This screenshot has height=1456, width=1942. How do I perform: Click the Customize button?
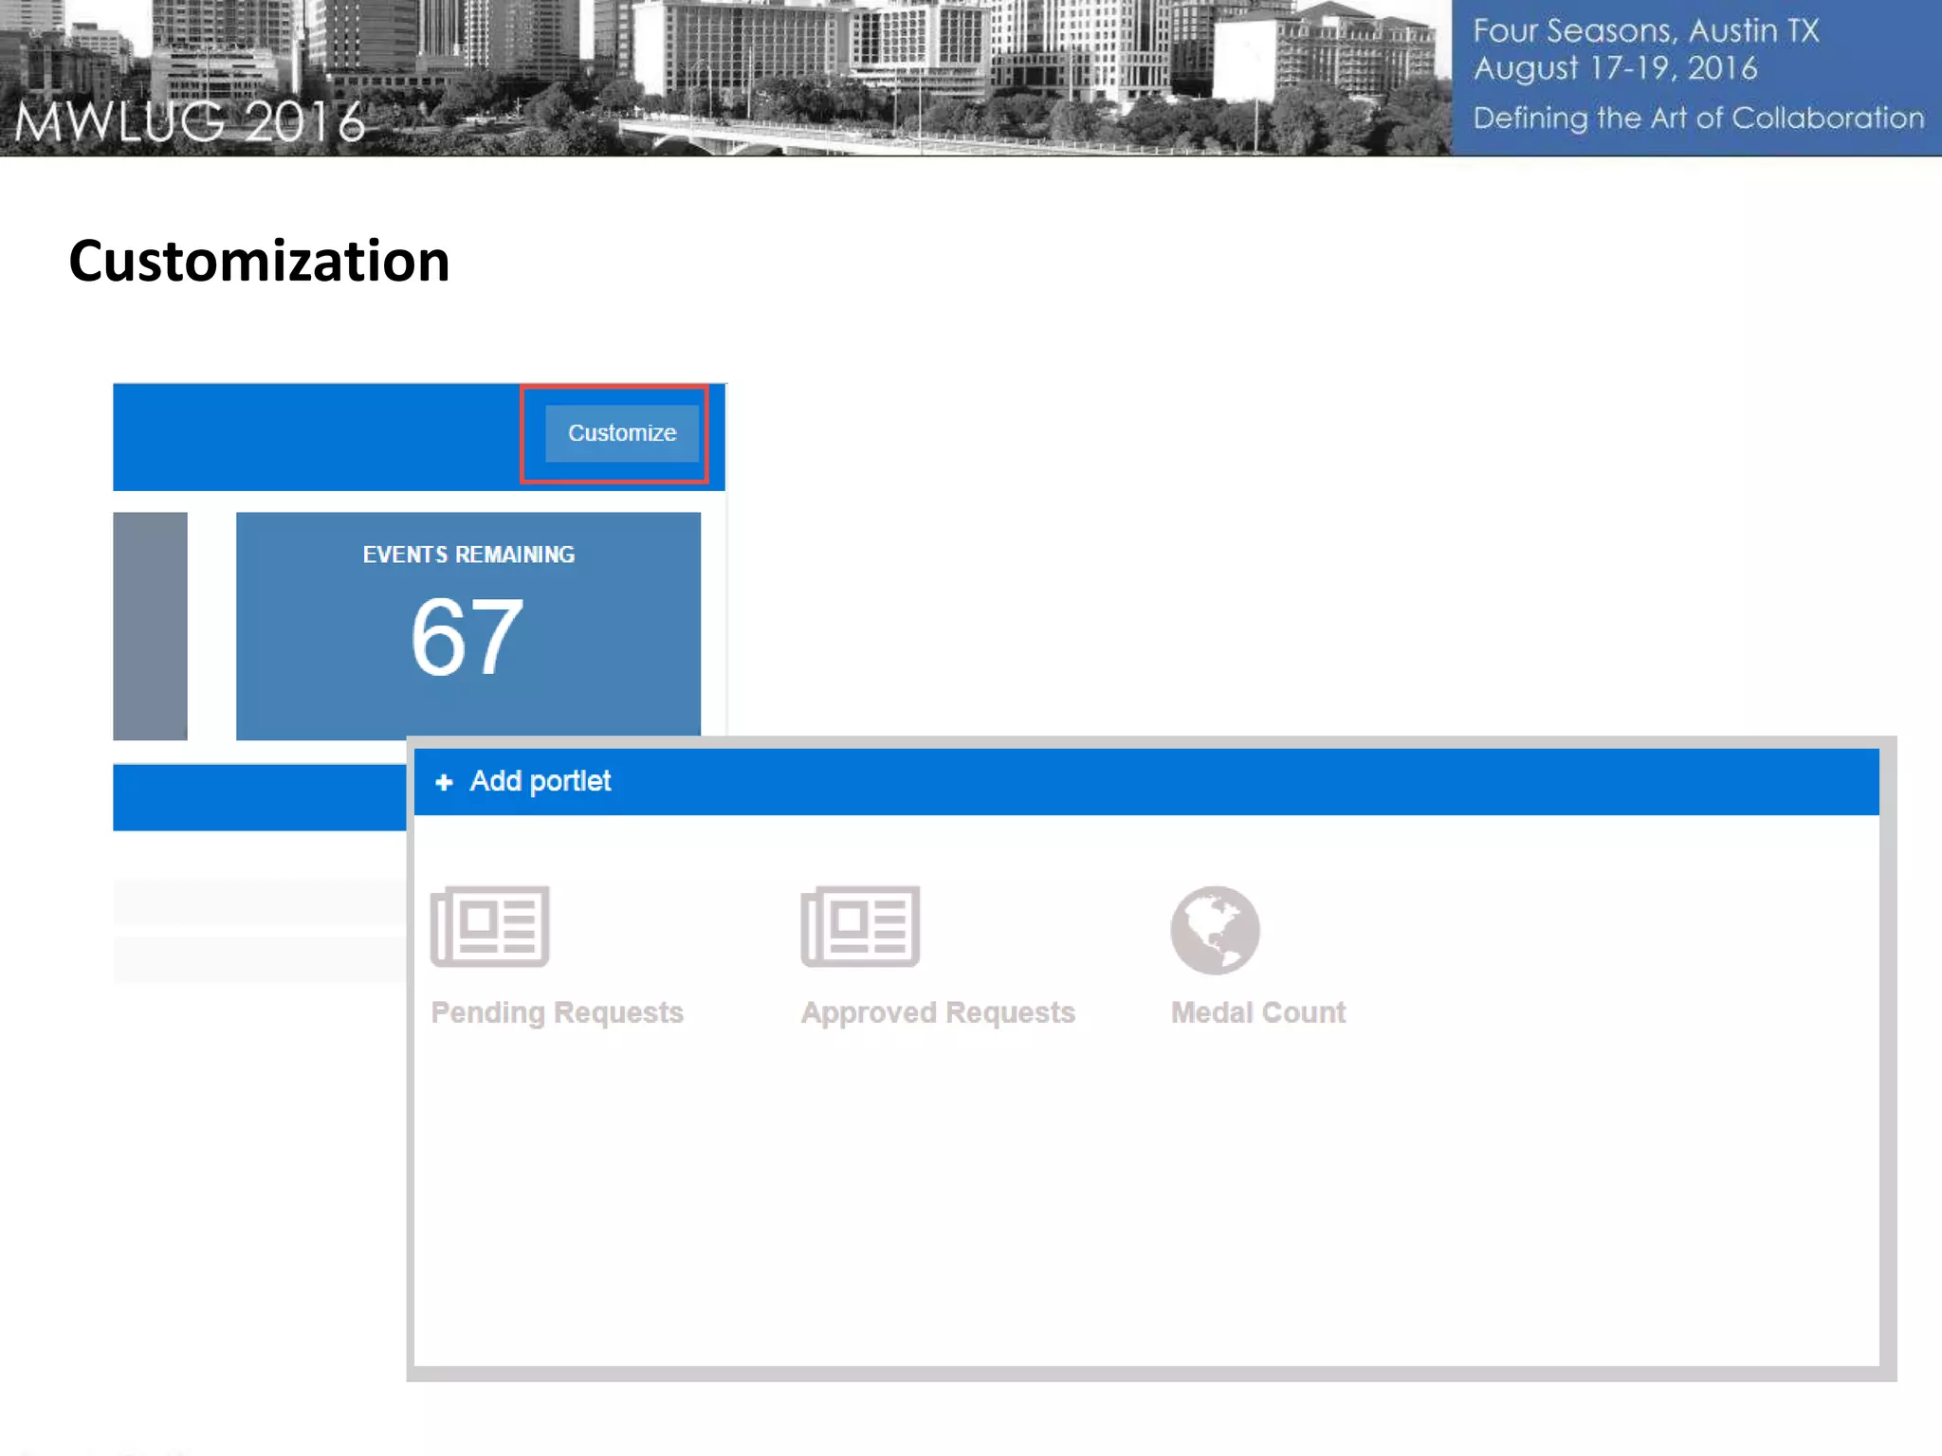[x=621, y=433]
